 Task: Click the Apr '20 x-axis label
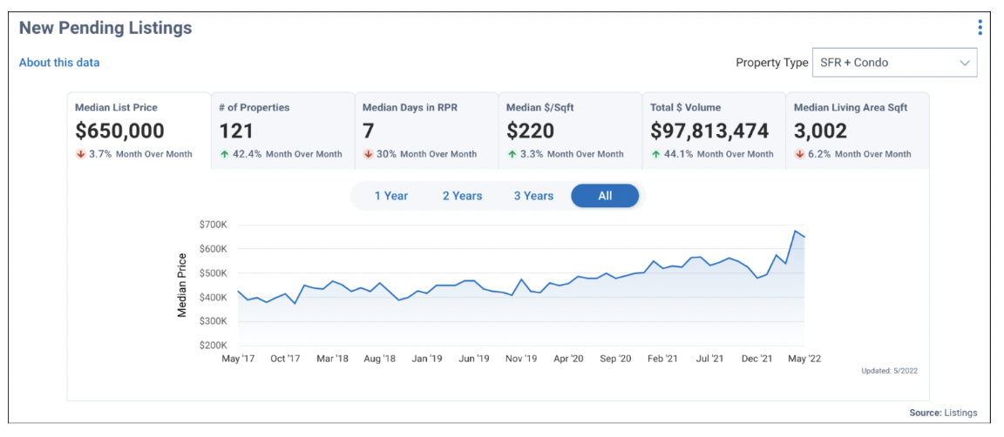568,359
